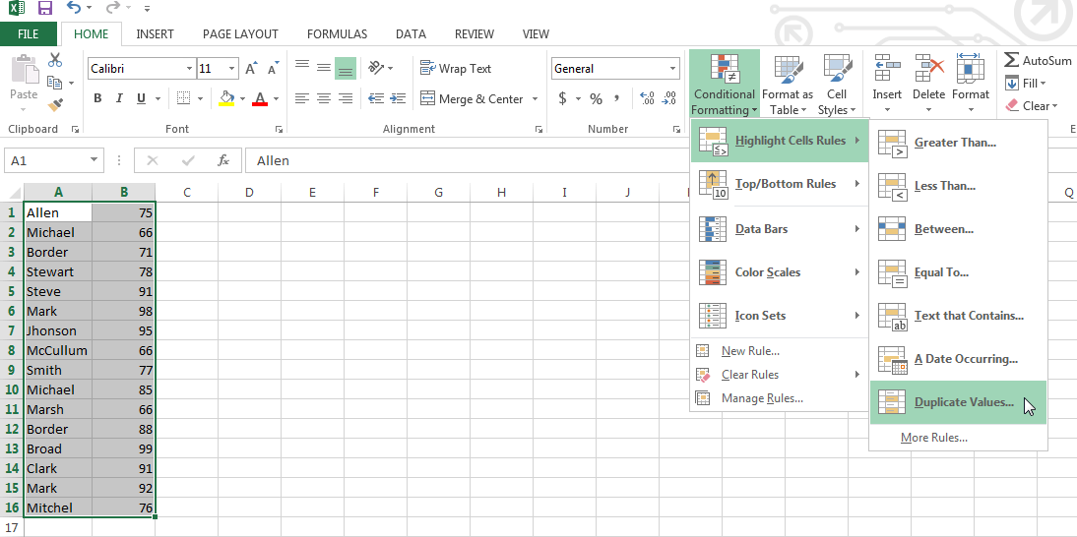Open Top/Bottom Rules submenu

(x=779, y=184)
